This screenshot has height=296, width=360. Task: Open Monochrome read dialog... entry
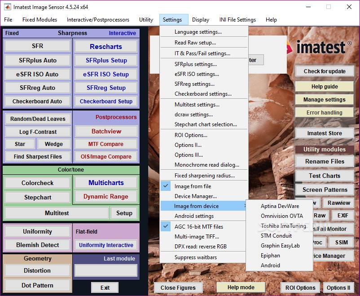[x=204, y=165]
